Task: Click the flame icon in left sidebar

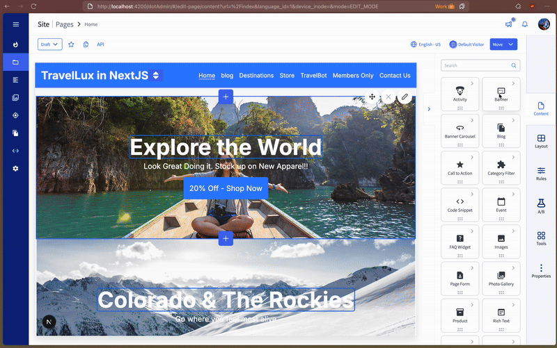Action: click(15, 44)
